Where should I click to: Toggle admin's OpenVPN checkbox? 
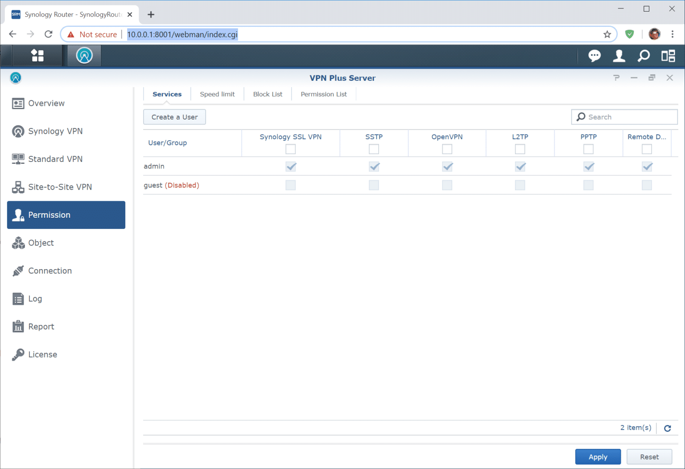447,166
